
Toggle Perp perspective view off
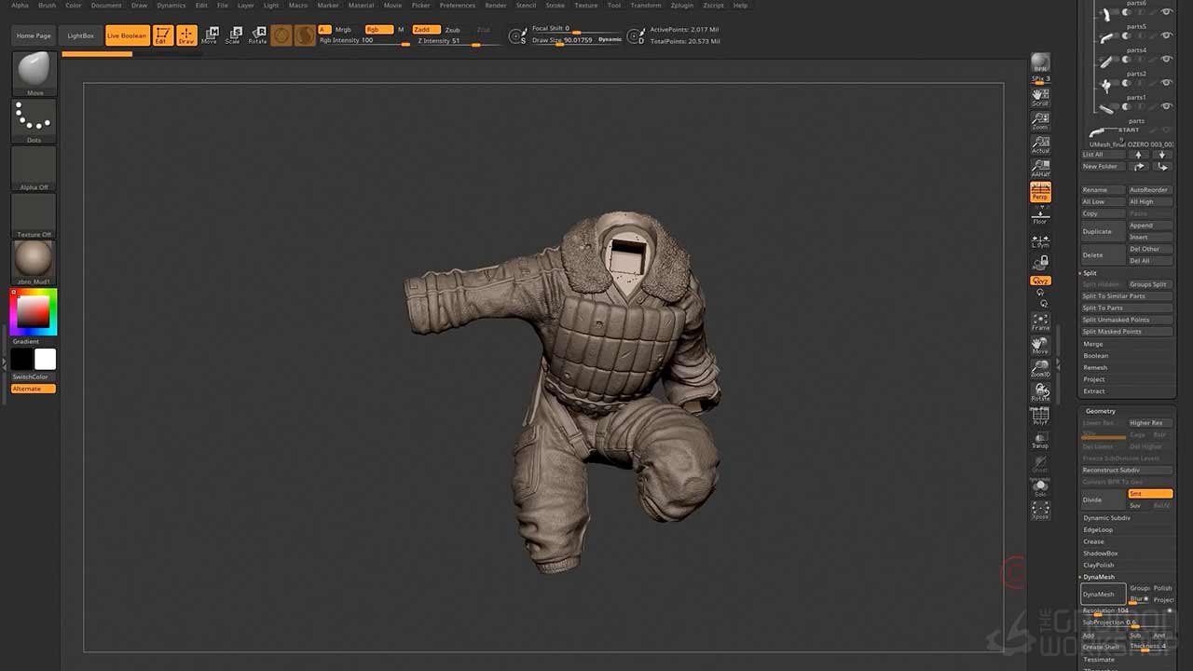[x=1040, y=192]
